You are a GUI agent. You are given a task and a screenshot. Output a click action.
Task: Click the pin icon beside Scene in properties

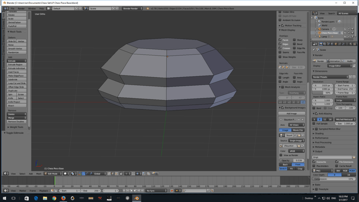pyautogui.click(x=314, y=50)
